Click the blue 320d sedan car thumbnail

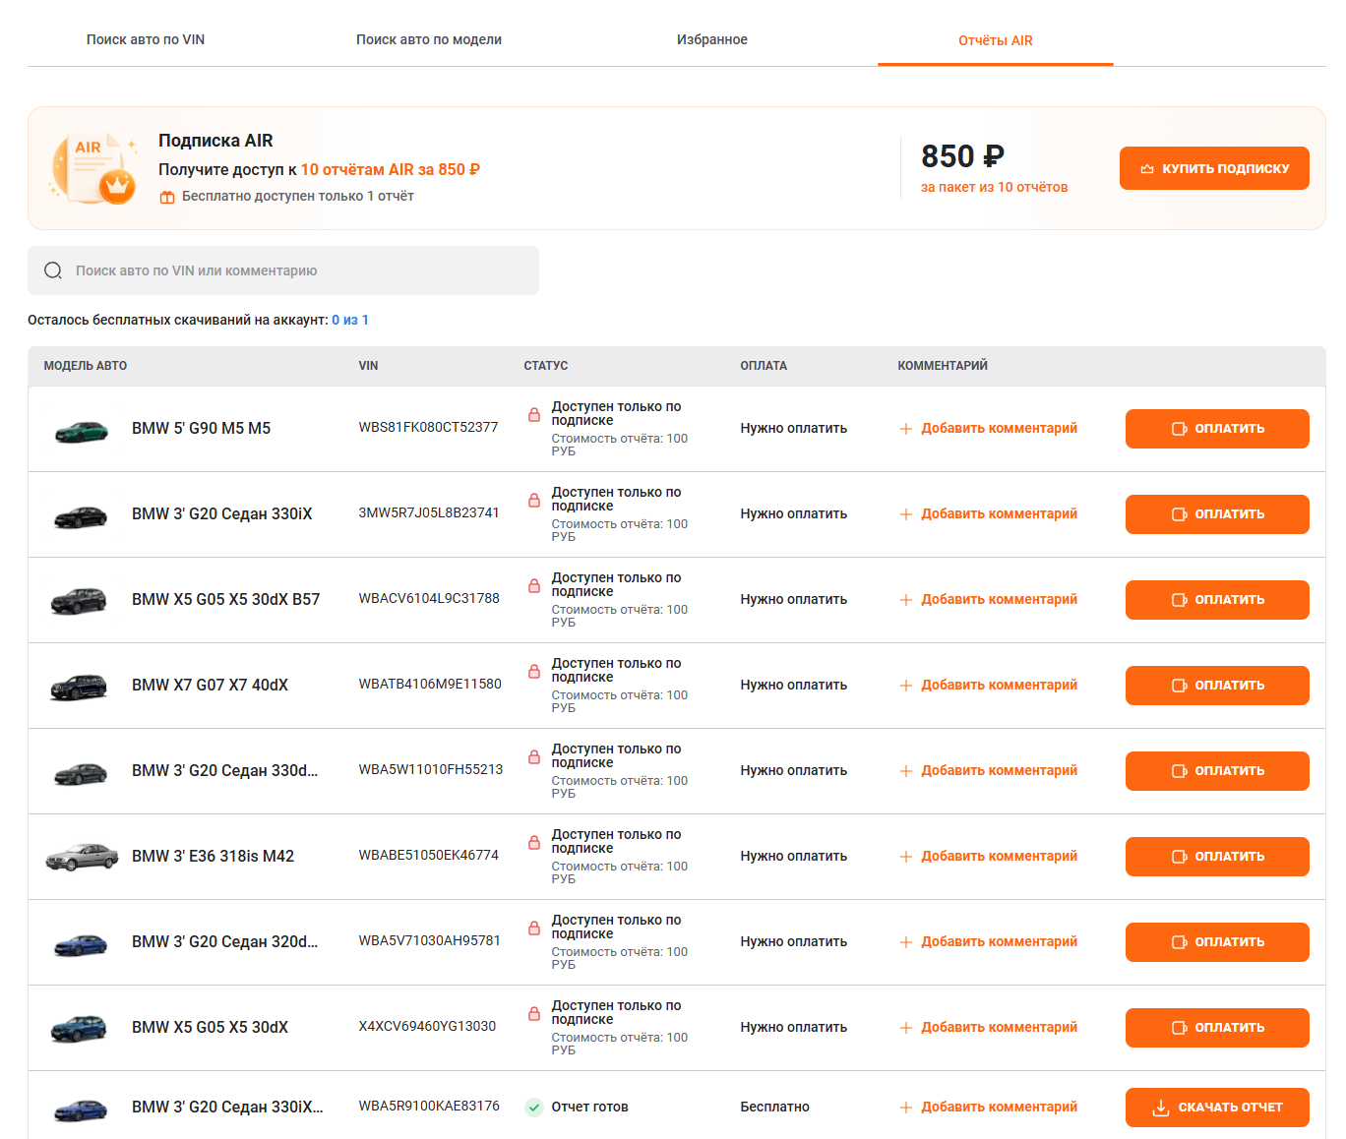pyautogui.click(x=81, y=944)
